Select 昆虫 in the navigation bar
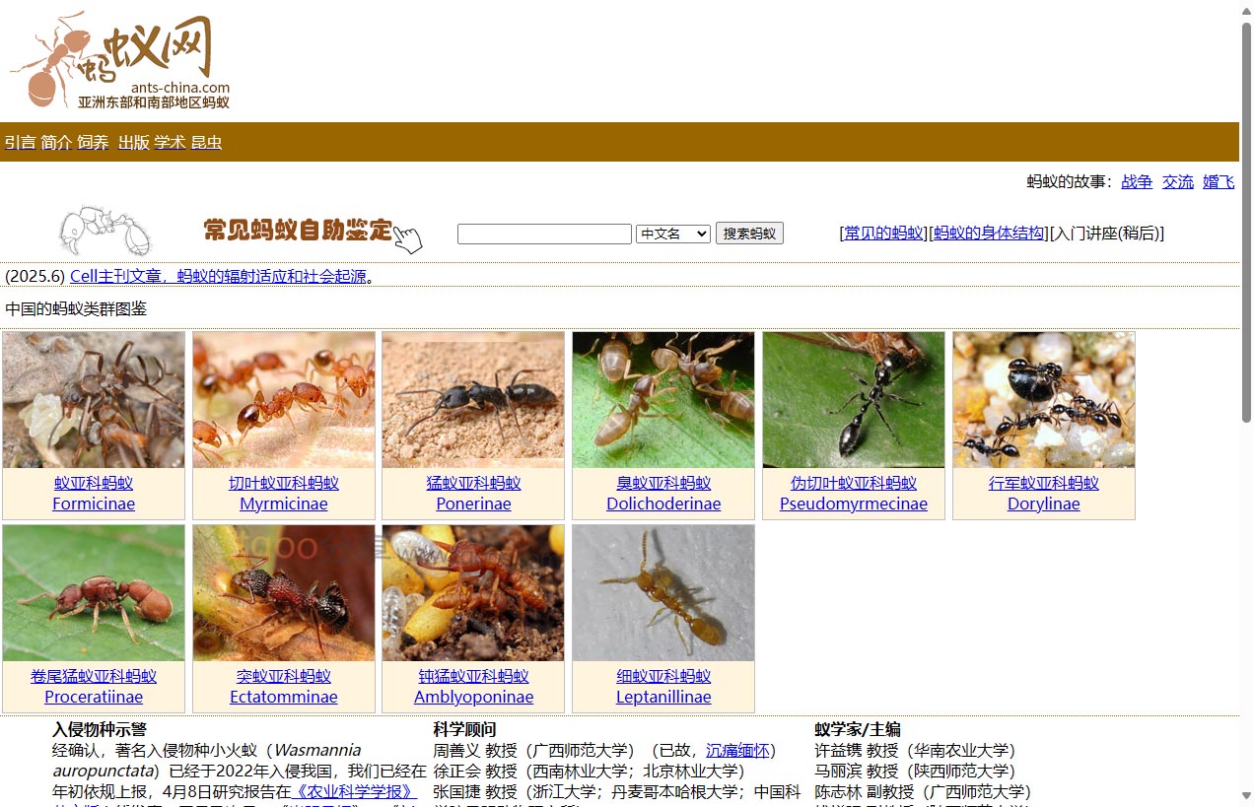The width and height of the screenshot is (1254, 807). [206, 143]
